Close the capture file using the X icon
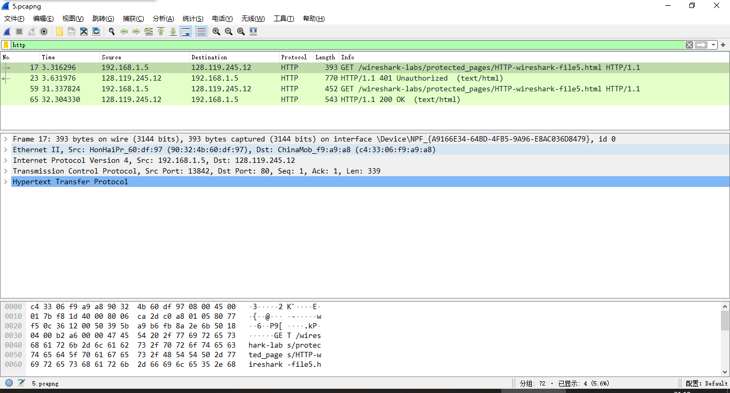Screen dimensions: 730x393 pyautogui.click(x=84, y=32)
